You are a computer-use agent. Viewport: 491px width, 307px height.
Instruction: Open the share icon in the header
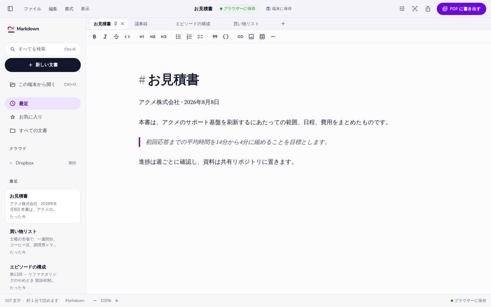click(x=428, y=9)
